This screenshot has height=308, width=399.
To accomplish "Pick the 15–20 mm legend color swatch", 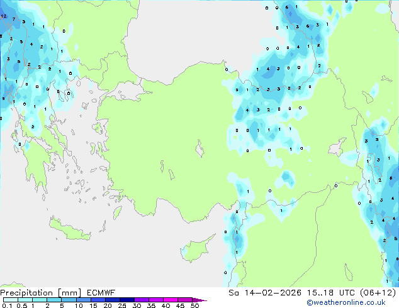I will (x=98, y=300).
